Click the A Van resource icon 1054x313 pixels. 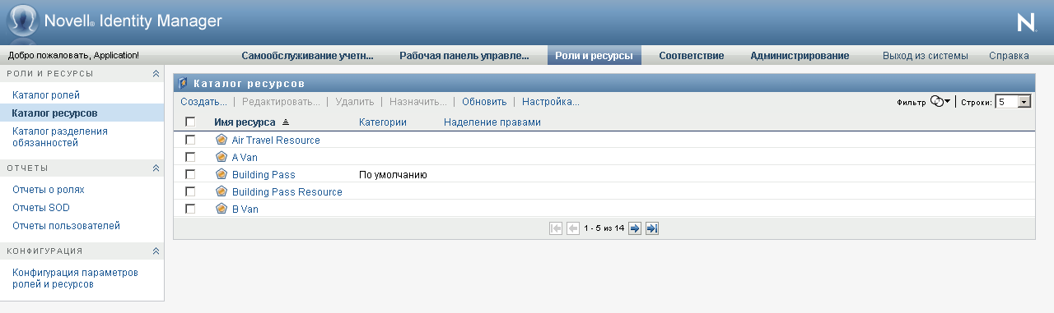[x=221, y=157]
